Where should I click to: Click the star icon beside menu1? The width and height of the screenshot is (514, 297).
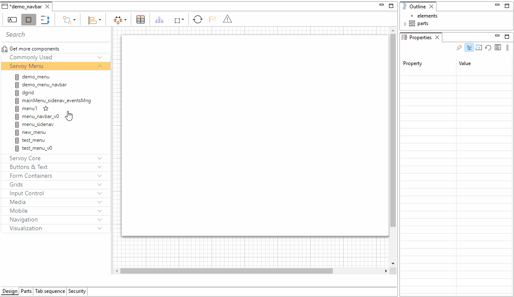click(x=46, y=108)
